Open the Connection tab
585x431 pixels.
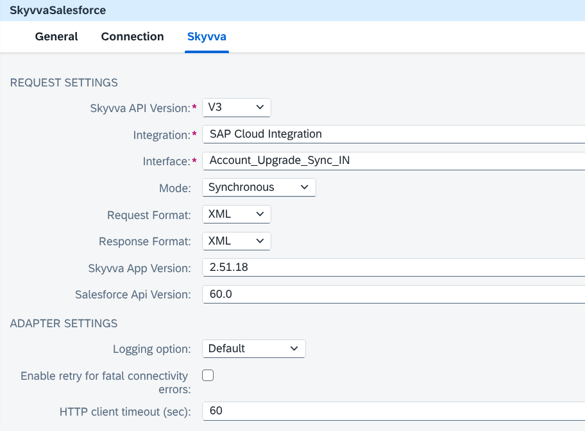[132, 37]
